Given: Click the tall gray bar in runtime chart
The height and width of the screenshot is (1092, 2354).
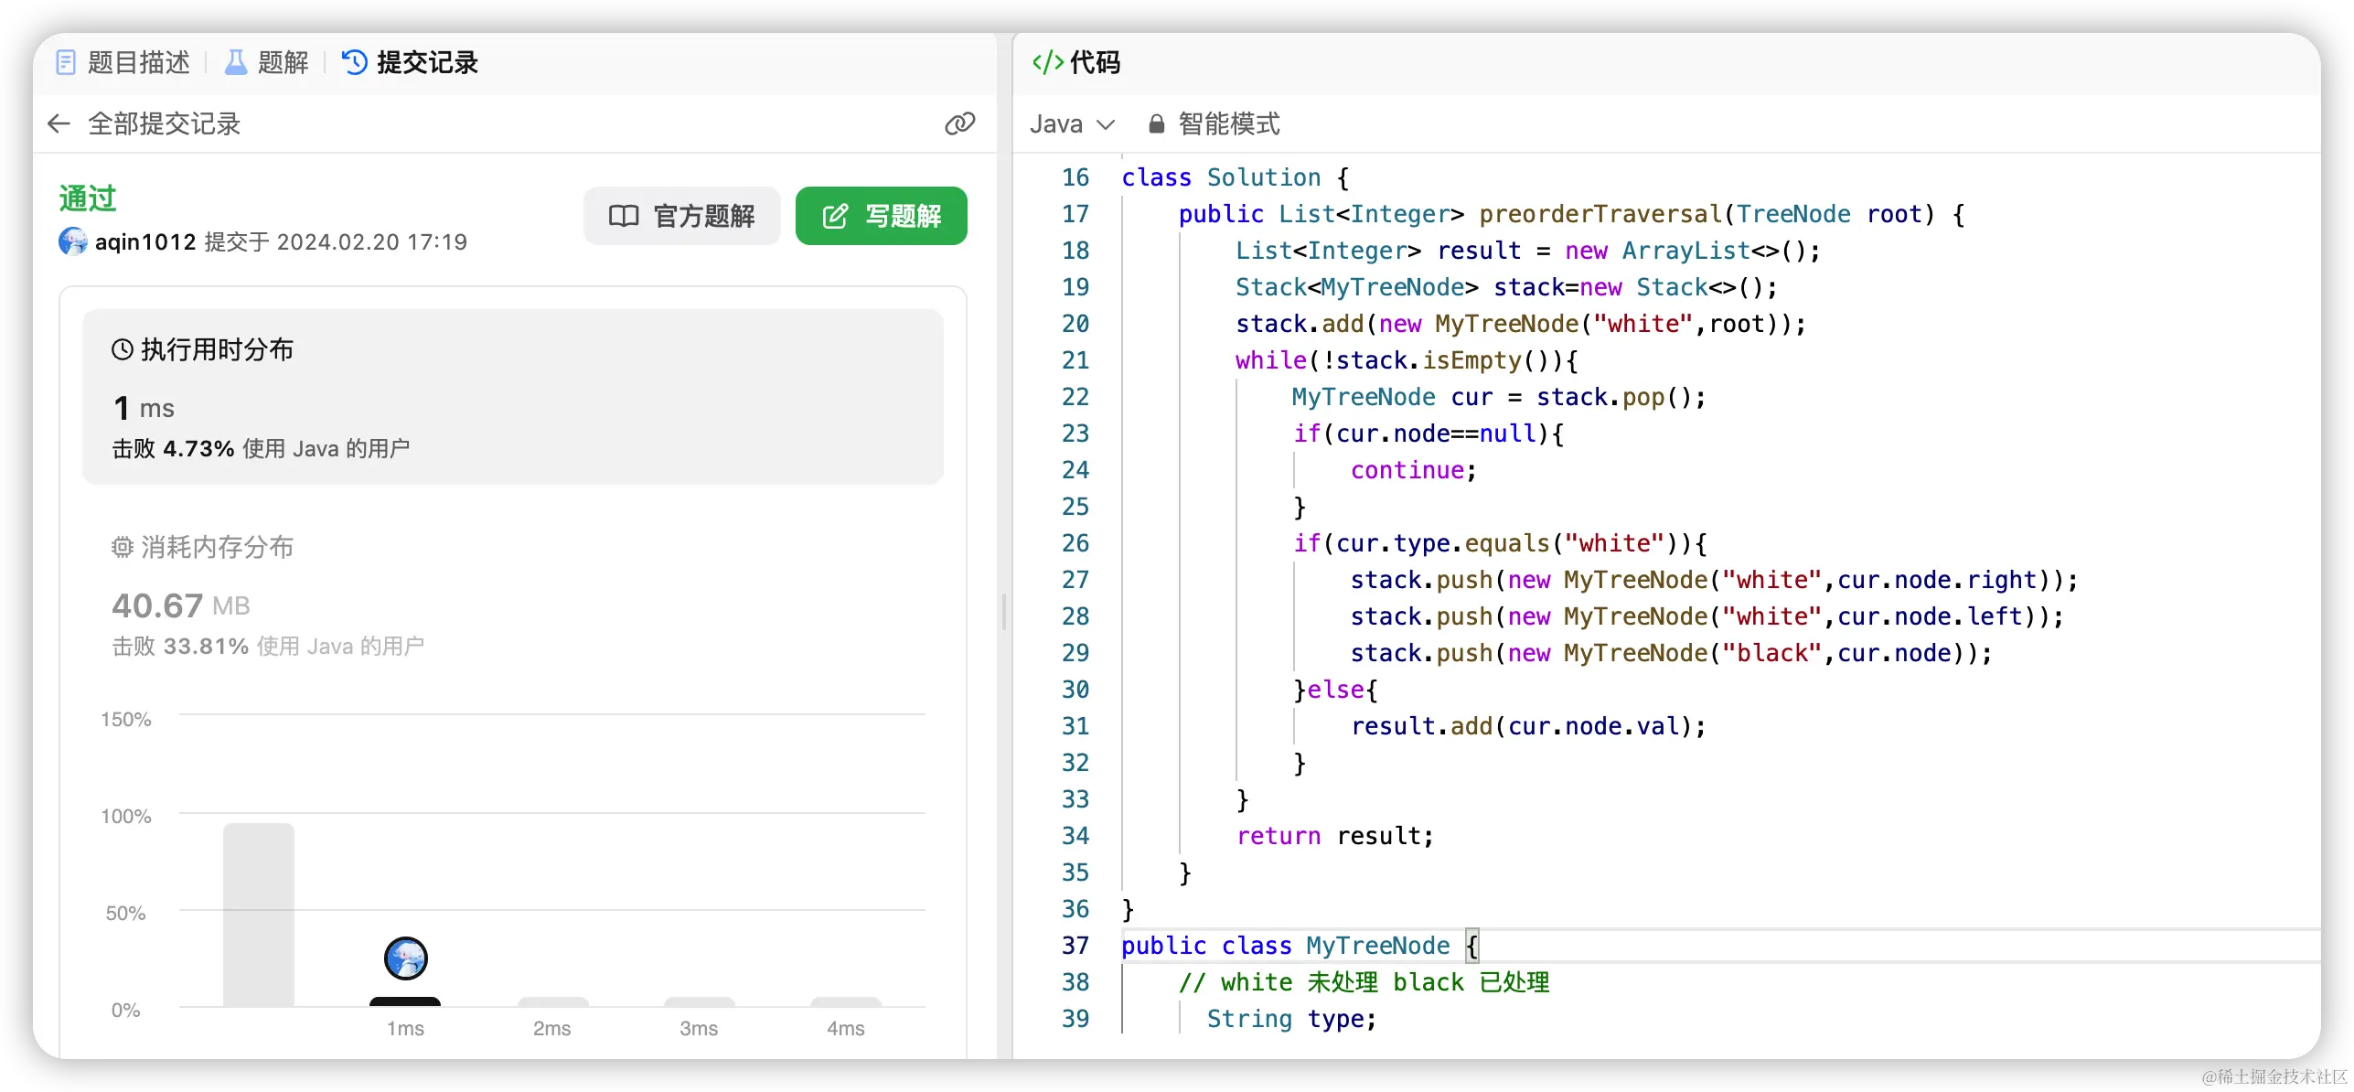Looking at the screenshot, I should (259, 915).
